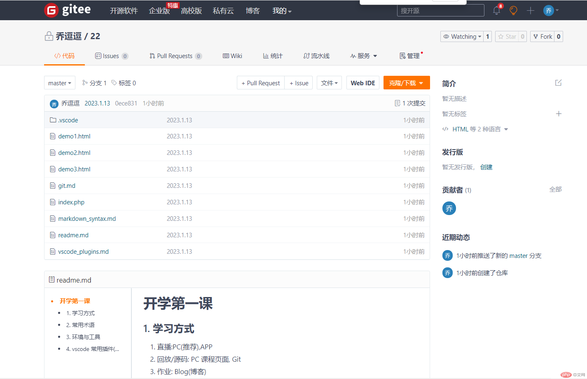The width and height of the screenshot is (587, 379).
Task: Open the 管理 tab
Action: (x=409, y=56)
